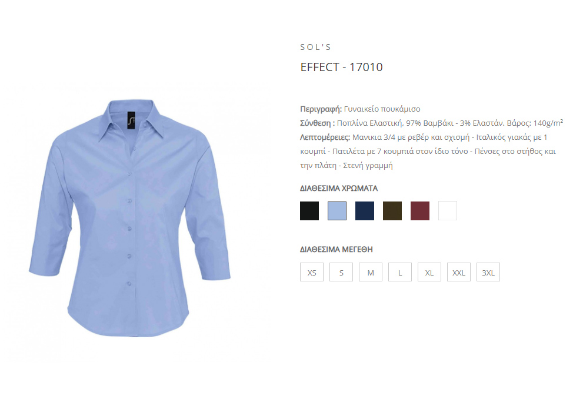Open the blue shirt product image

click(130, 218)
